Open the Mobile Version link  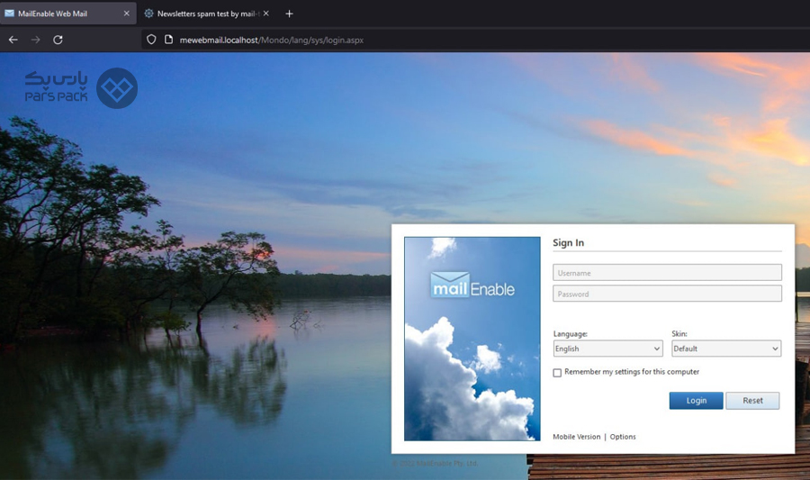click(x=577, y=437)
